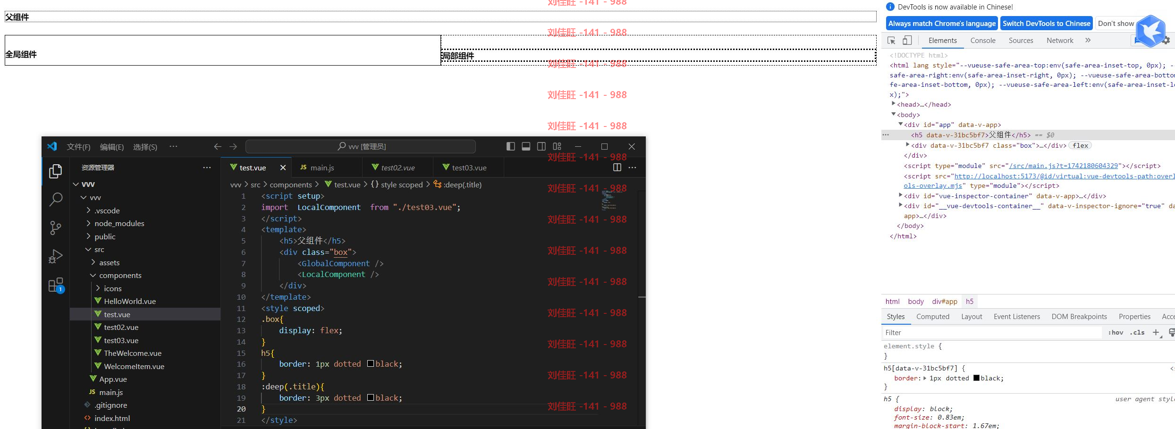Expand the vue-inspector-container div
1175x429 pixels.
coord(900,194)
